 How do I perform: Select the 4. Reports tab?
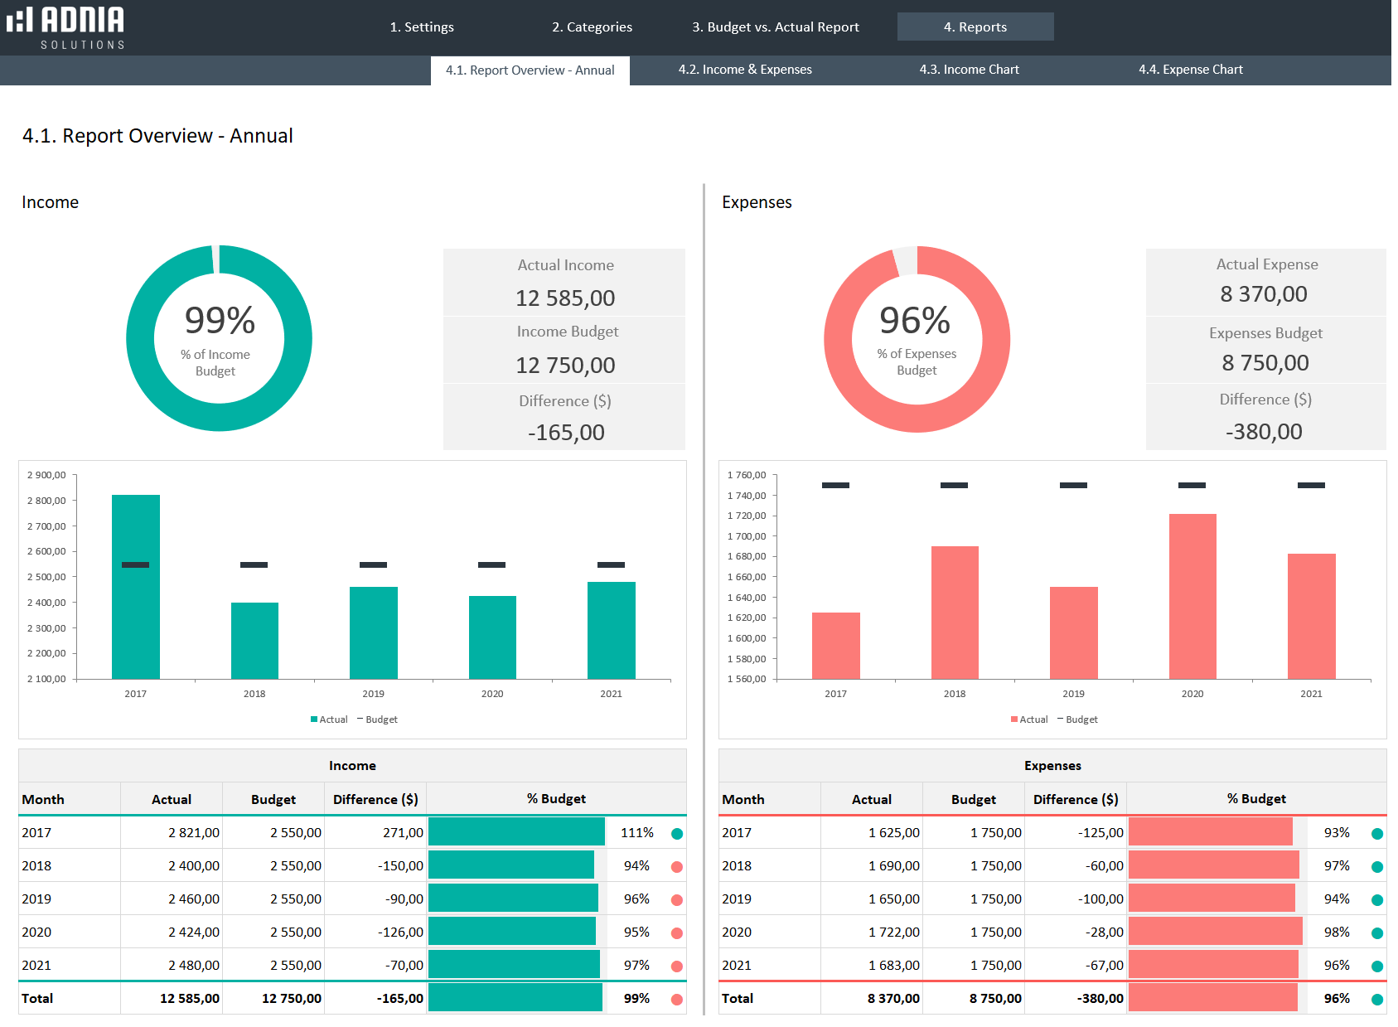[975, 27]
